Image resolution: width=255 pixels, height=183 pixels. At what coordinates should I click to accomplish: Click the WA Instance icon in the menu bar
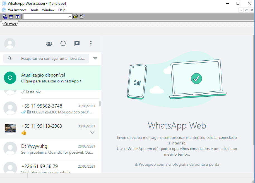(x=4, y=10)
